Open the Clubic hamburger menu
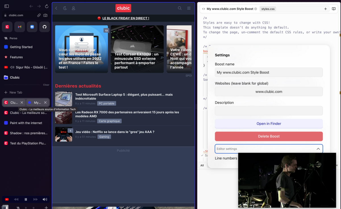Viewport: 341px width, 209px height. pos(189,8)
